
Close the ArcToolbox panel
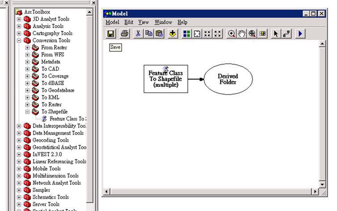coord(93,3)
